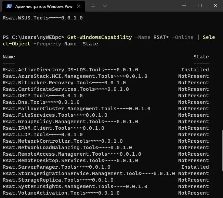Click Rsat.BitLocker.Recovery.Tools row name
The height and width of the screenshot is (198, 223).
[64, 83]
